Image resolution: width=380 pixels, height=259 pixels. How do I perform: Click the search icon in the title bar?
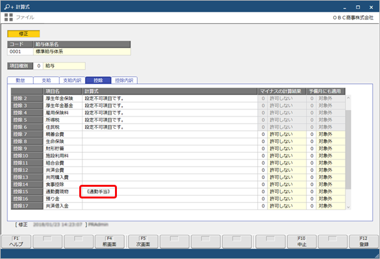click(x=9, y=7)
